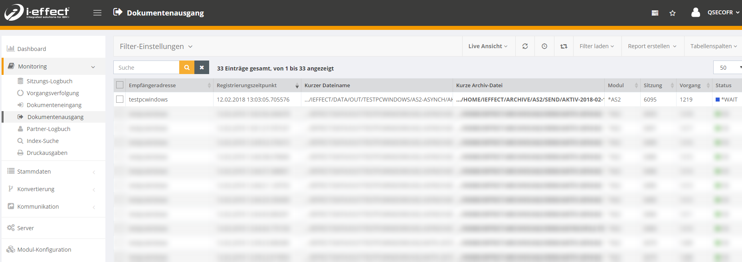Open the Live Ansicht dropdown
This screenshot has height=262, width=742.
[488, 46]
